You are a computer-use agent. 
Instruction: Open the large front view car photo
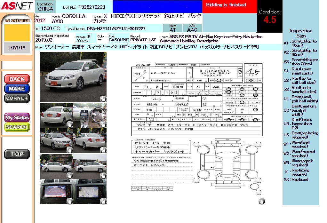[73, 77]
